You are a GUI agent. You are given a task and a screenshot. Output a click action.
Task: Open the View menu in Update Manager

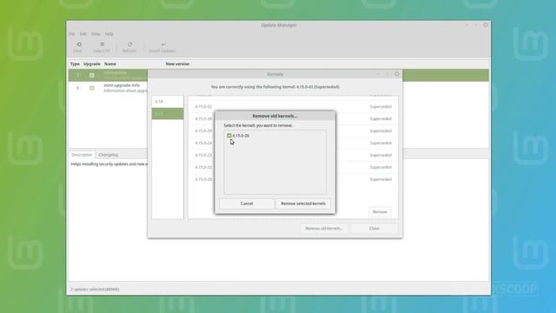click(96, 34)
